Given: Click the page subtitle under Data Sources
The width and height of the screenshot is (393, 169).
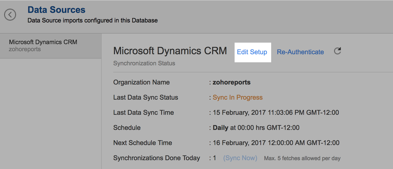Looking at the screenshot, I should (92, 20).
